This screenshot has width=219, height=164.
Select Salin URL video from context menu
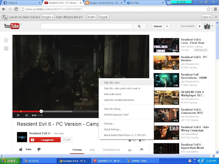(x=126, y=83)
